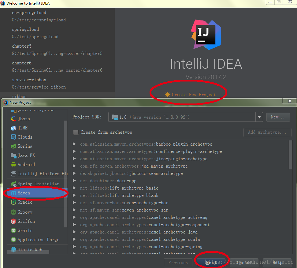Screen dimensions: 297x268
Task: Click the Static Web globe icon
Action: tap(13, 250)
